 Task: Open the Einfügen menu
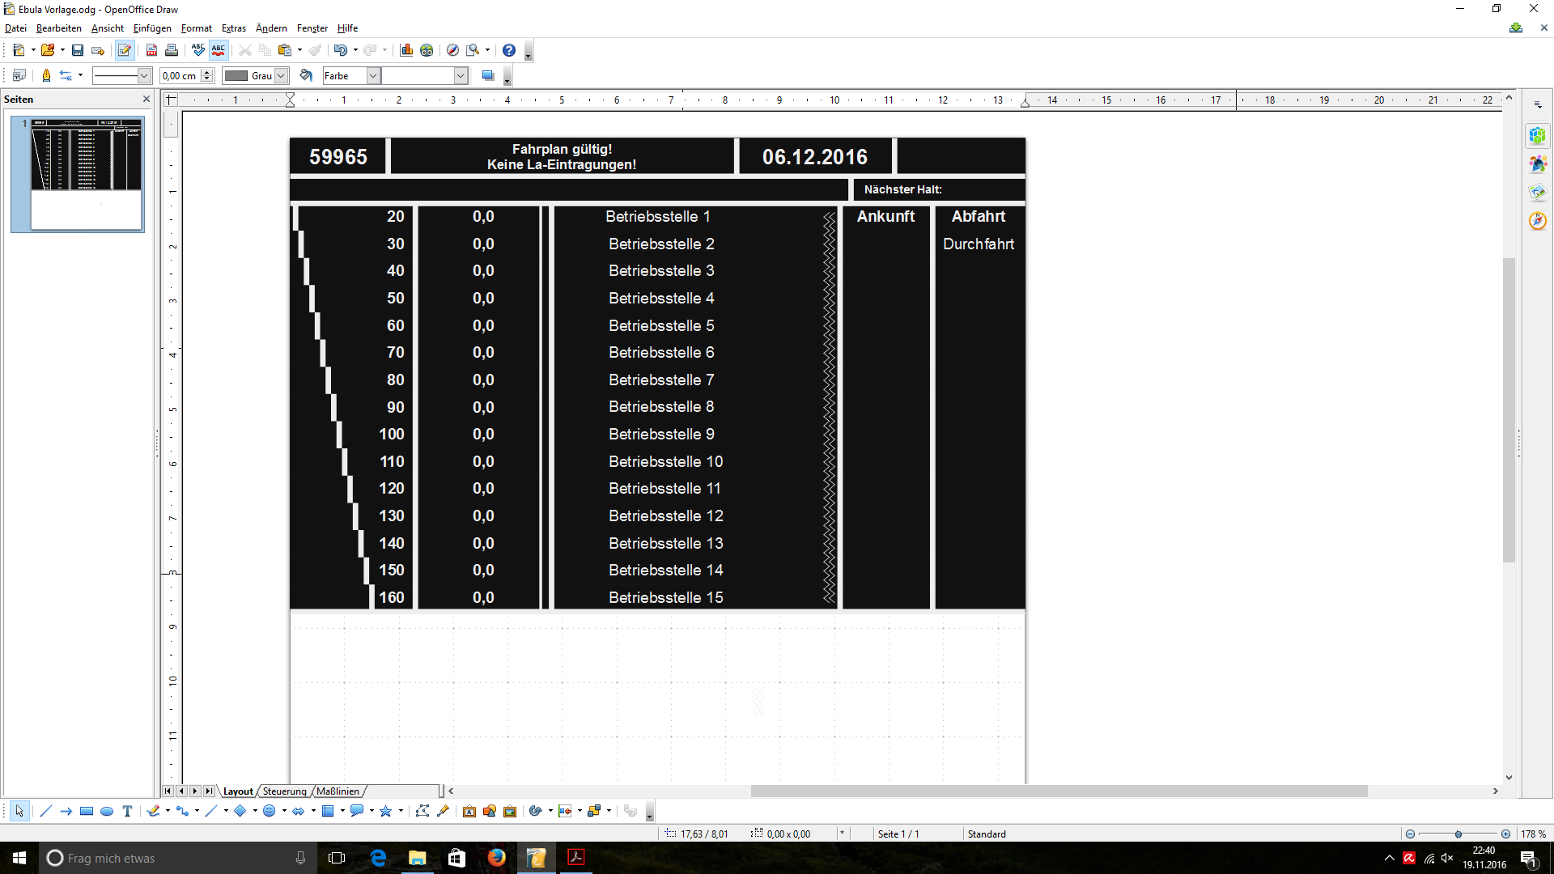coord(152,28)
